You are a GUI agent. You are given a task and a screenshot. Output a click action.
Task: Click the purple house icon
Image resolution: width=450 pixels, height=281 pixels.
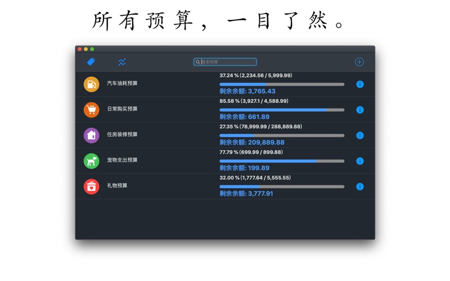click(x=91, y=135)
